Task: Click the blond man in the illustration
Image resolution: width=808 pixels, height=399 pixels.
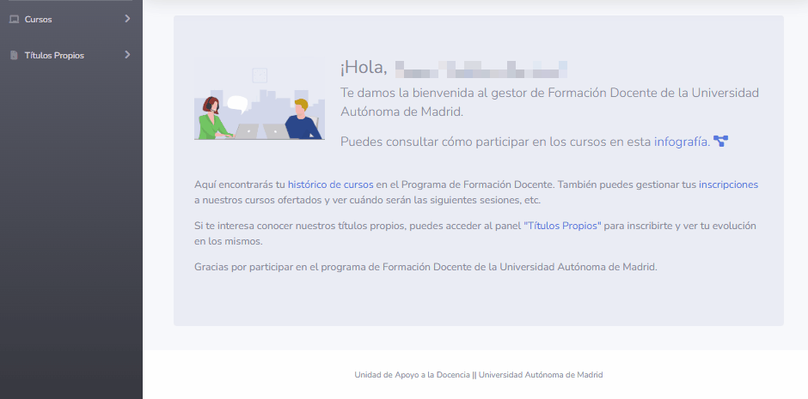Action: tap(301, 118)
